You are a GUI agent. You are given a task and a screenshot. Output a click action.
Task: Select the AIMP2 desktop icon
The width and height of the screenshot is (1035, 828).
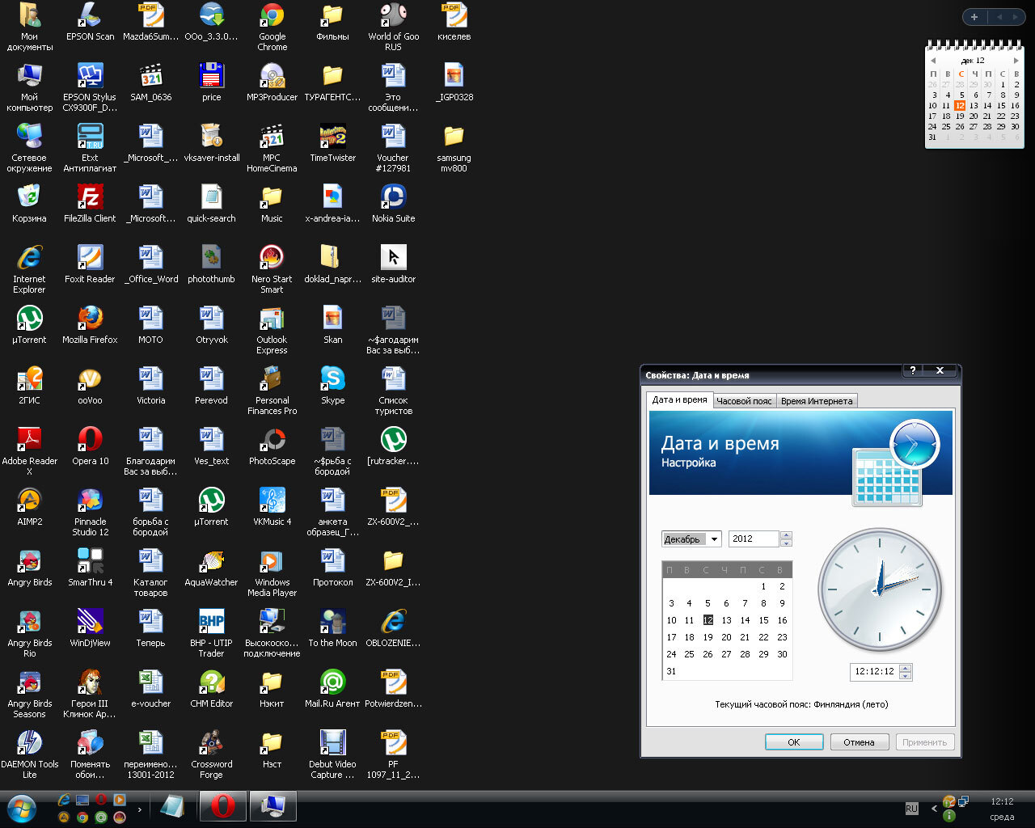[30, 507]
